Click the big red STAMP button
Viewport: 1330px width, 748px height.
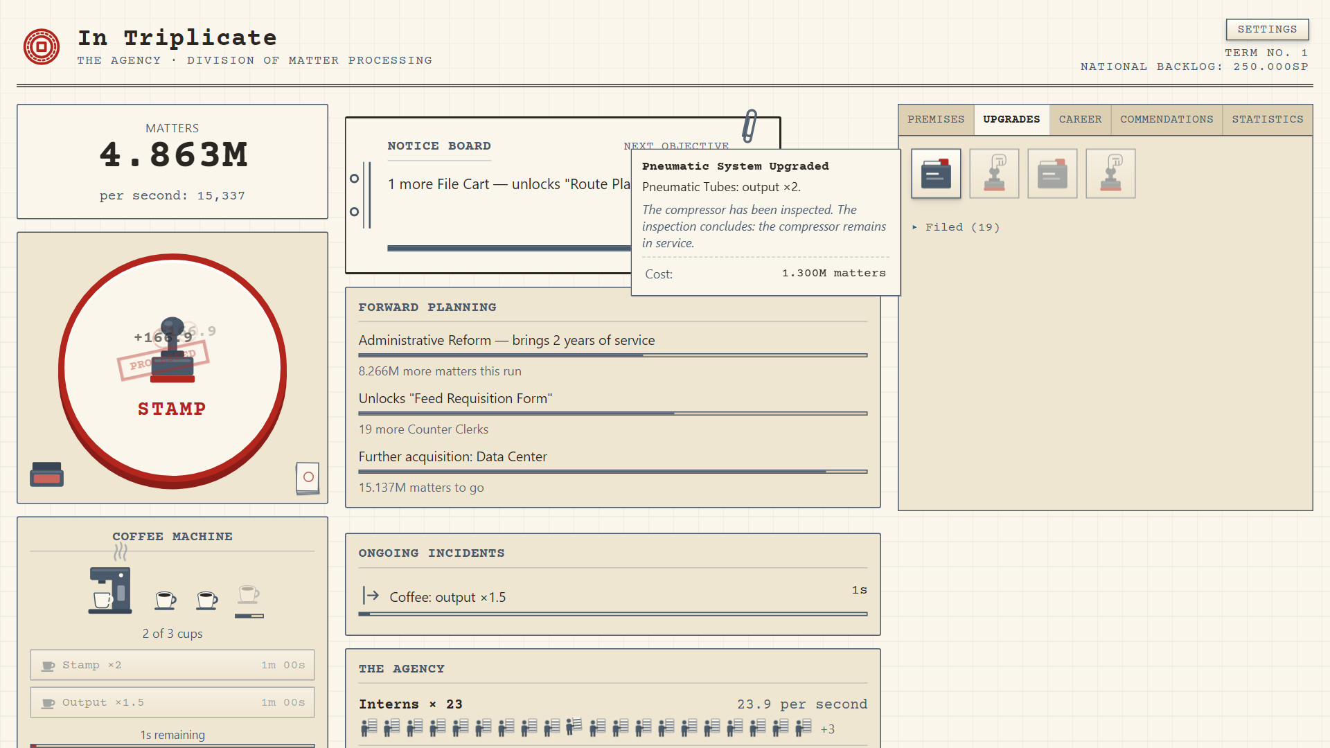coord(172,371)
